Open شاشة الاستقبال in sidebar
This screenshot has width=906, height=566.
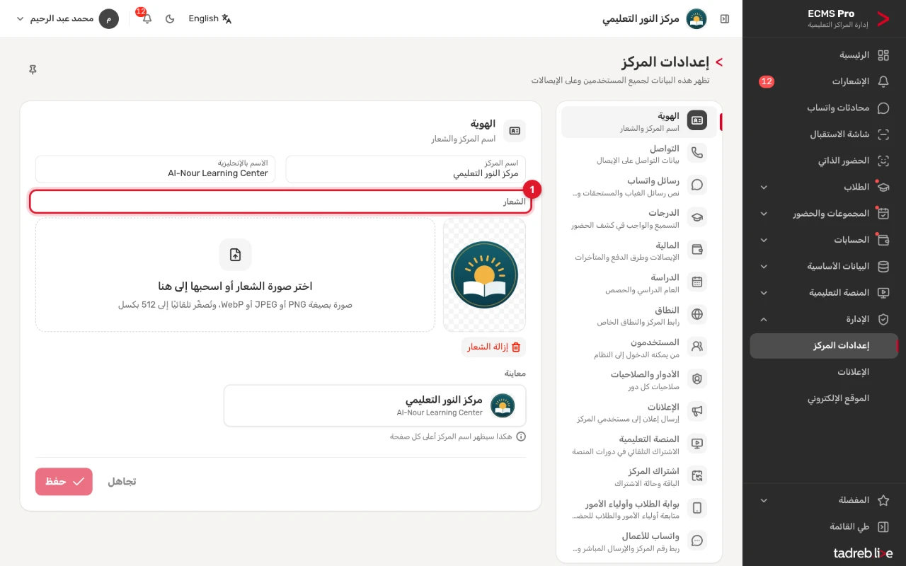point(824,134)
